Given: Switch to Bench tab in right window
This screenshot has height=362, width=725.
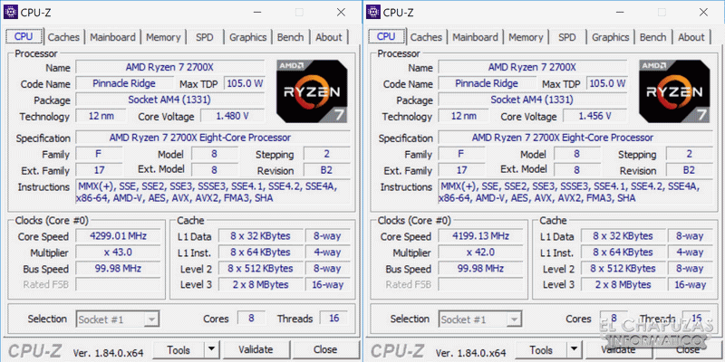Looking at the screenshot, I should (652, 37).
